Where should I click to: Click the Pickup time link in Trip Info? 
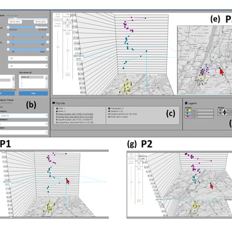(75, 117)
